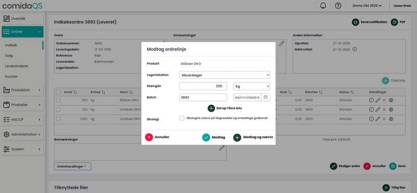Open the Lagerlokation Råvarelager dropdown

[x=225, y=75]
